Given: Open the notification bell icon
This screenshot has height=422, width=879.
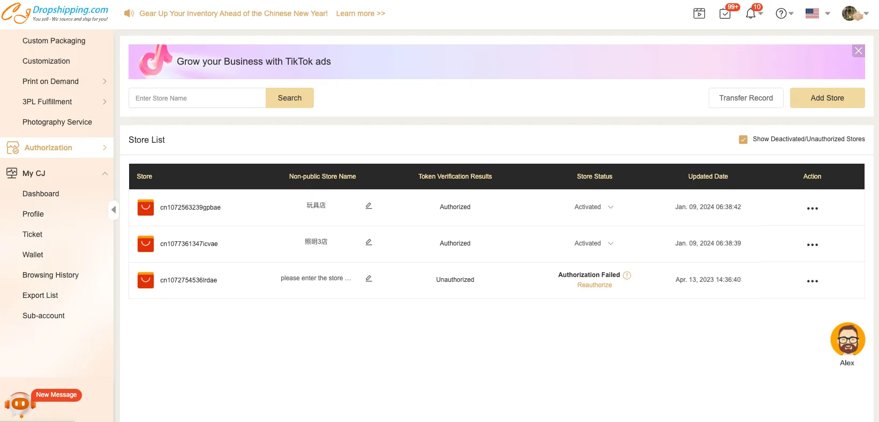Looking at the screenshot, I should 751,13.
